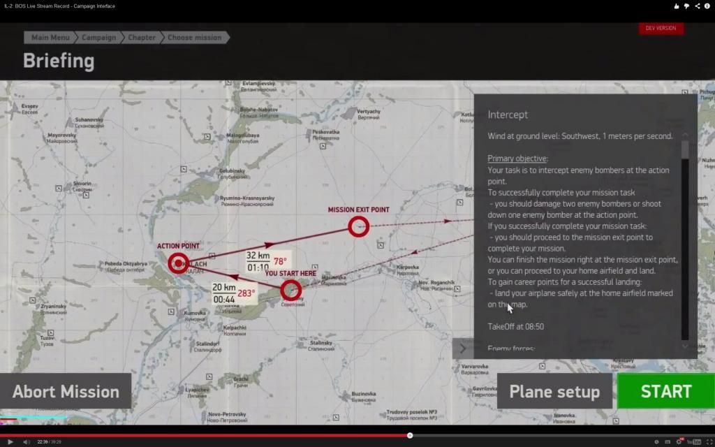Select the MISSION EXIT POINT marker
715x447 pixels.
pos(359,226)
